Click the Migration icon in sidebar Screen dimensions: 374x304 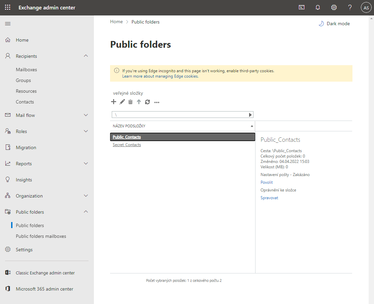tap(8, 147)
